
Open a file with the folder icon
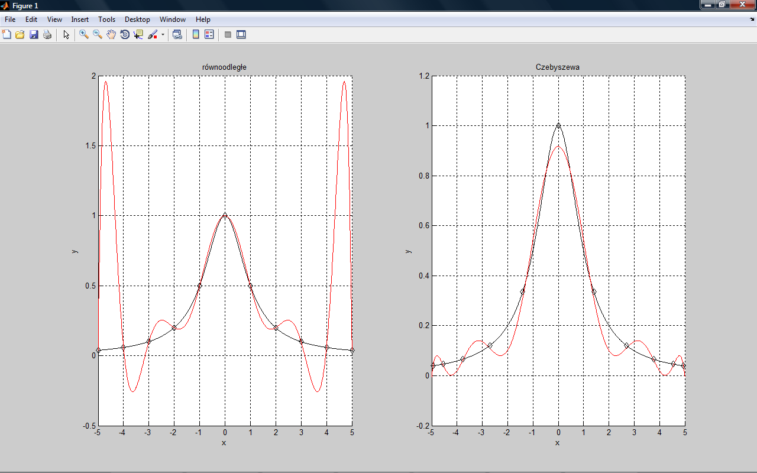[20, 35]
